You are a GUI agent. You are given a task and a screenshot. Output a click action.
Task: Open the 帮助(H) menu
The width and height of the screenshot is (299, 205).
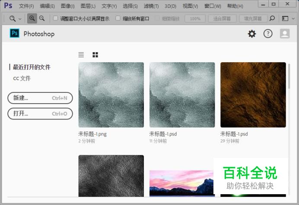(x=235, y=6)
